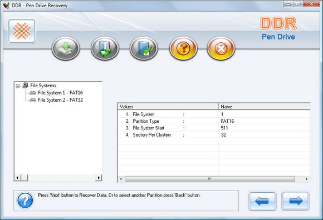Click the drive download toolbar icon

(x=66, y=48)
